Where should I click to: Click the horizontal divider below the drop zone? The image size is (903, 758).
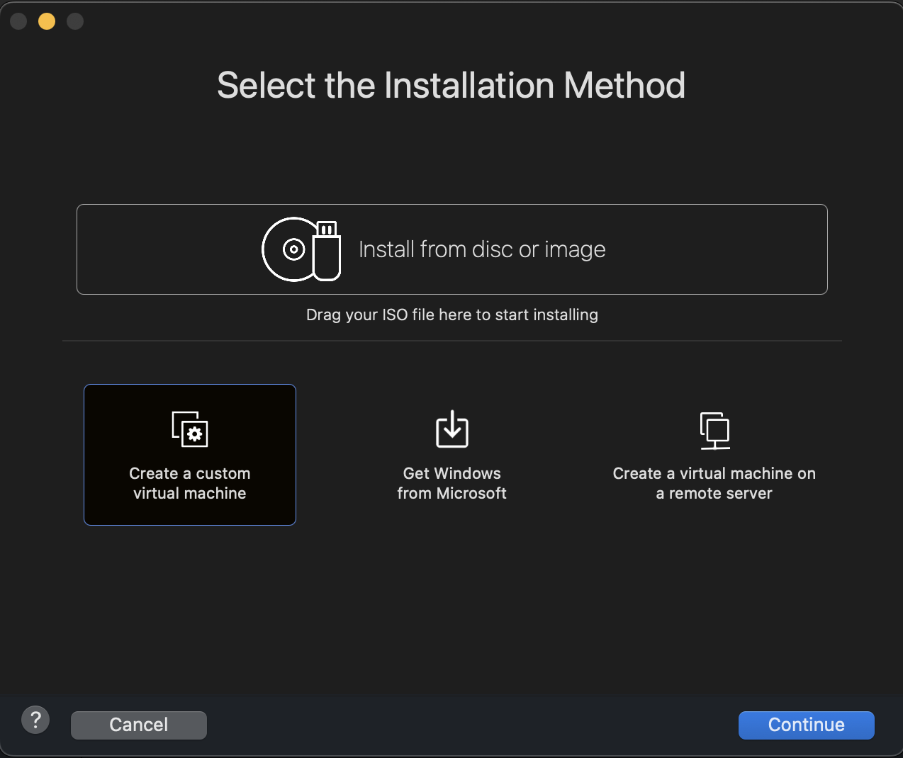451,341
